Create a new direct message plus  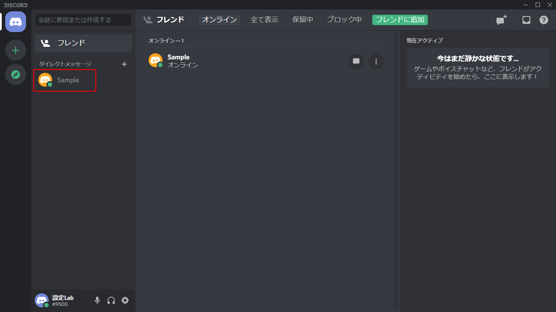point(124,64)
